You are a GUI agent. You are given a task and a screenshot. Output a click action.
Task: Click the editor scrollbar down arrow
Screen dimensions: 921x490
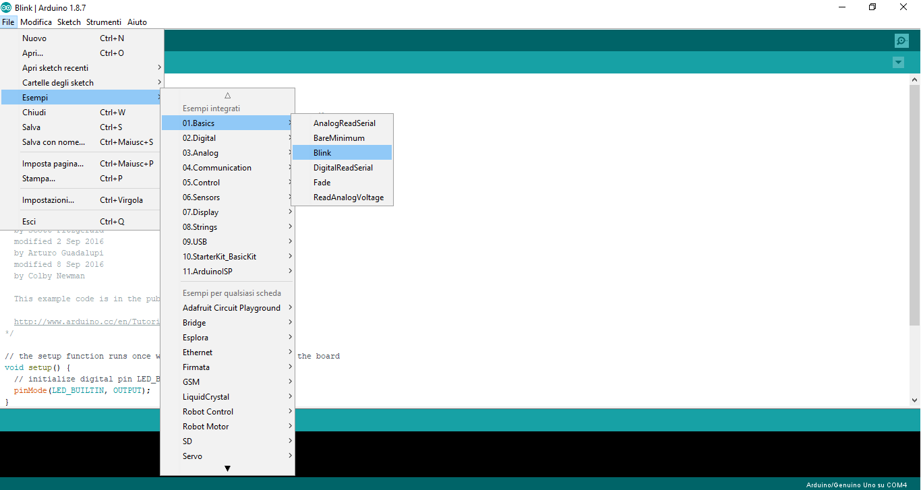point(915,400)
